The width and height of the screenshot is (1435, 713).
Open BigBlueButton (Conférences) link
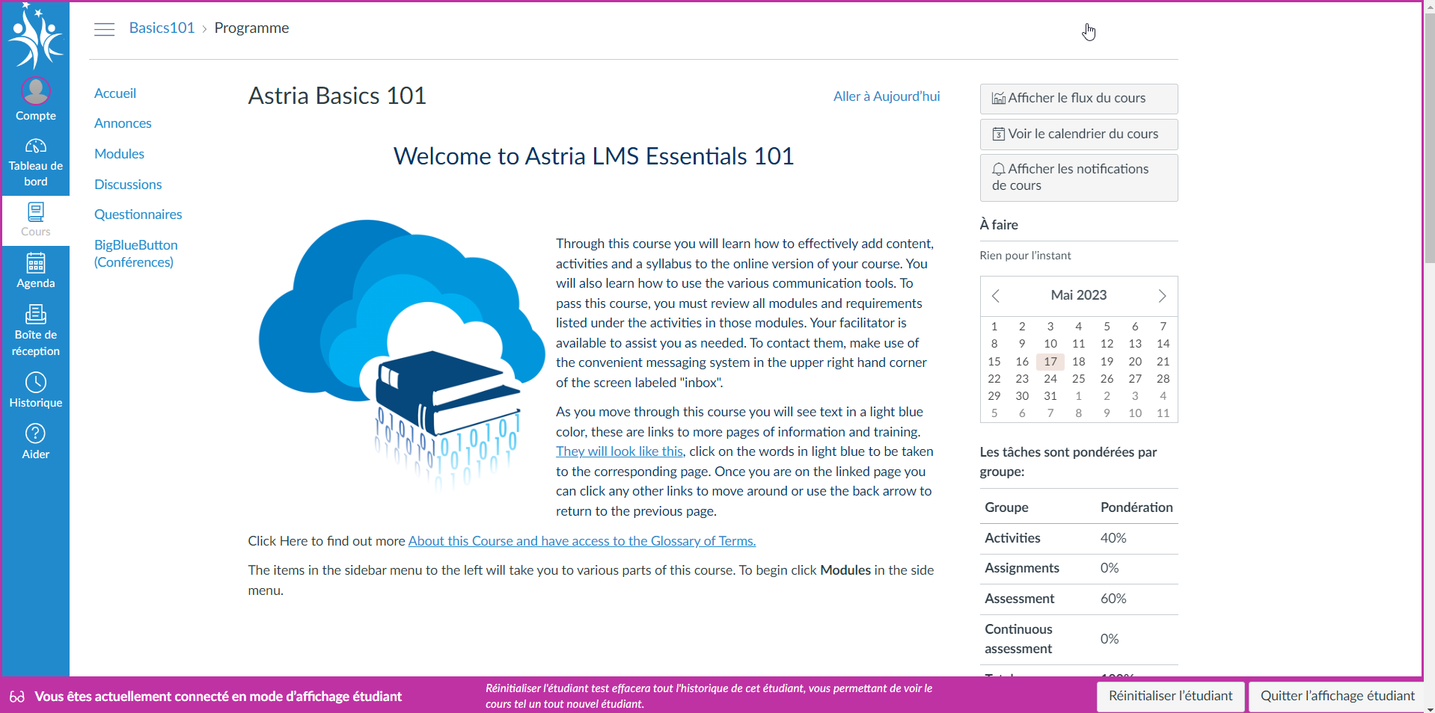(136, 253)
